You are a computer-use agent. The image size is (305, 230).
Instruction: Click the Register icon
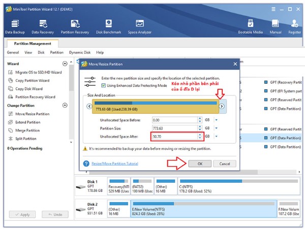(x=294, y=26)
